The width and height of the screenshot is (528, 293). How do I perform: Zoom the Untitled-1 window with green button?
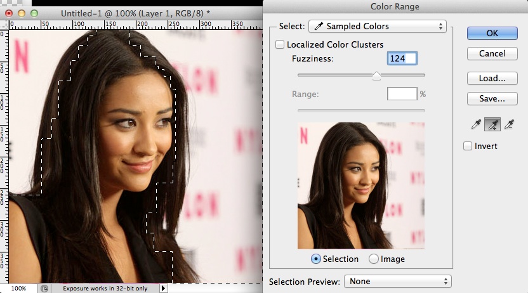click(x=33, y=13)
